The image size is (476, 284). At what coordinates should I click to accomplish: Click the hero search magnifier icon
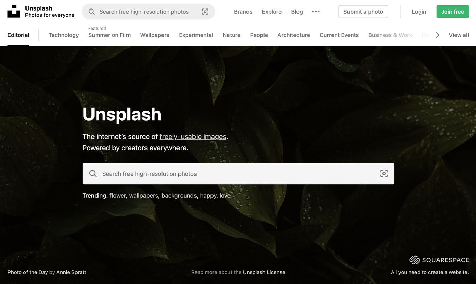pos(93,174)
